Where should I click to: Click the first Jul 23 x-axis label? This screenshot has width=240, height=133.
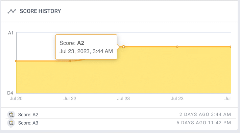(123, 99)
